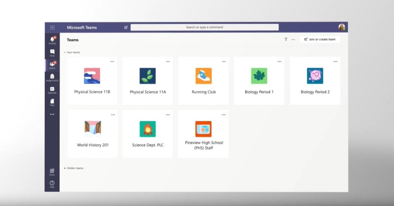
Task: Open the World History 201 team tile
Action: [93, 134]
